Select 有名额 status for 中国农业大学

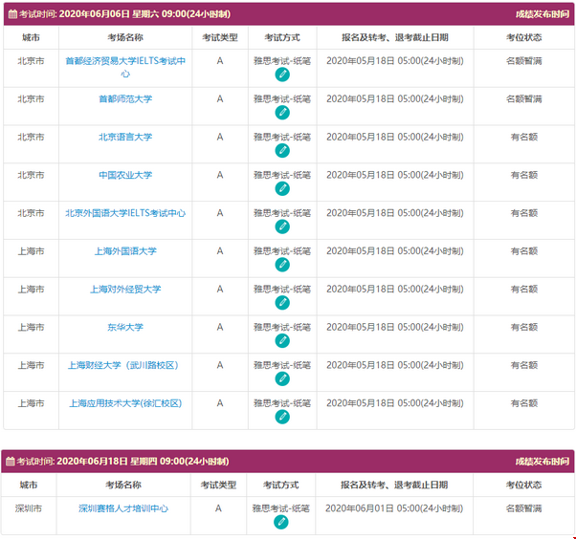coord(523,175)
